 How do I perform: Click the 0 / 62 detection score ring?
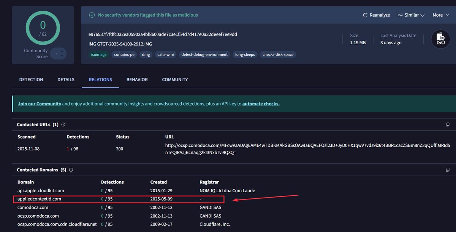(x=43, y=28)
